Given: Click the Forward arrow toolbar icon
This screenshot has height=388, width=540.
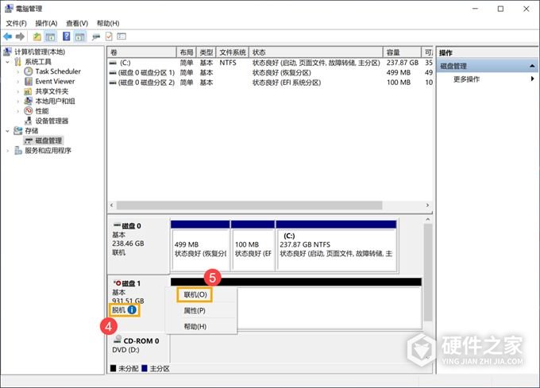Looking at the screenshot, I should (21, 36).
